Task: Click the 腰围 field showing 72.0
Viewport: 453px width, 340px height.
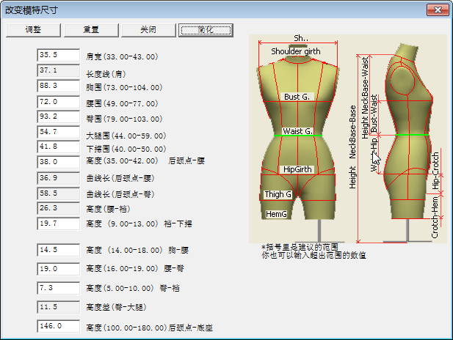Action: (x=58, y=102)
